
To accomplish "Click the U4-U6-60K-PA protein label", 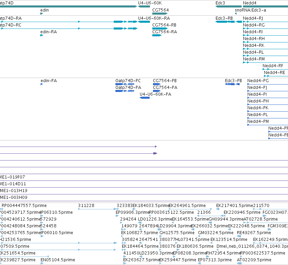I will (x=155, y=94).
